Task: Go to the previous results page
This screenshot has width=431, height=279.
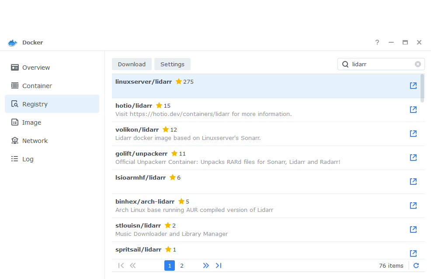Action: pos(133,265)
